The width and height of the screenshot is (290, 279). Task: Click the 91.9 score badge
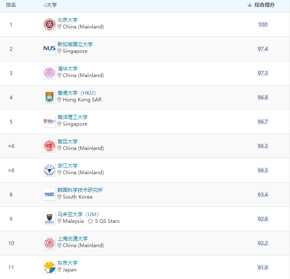[x=263, y=267]
